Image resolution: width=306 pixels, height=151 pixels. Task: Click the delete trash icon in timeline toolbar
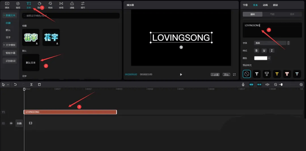pyautogui.click(x=39, y=85)
